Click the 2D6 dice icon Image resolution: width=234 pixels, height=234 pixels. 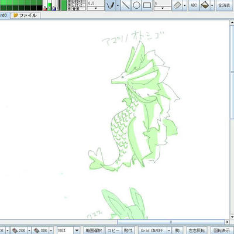[x=19, y=230]
